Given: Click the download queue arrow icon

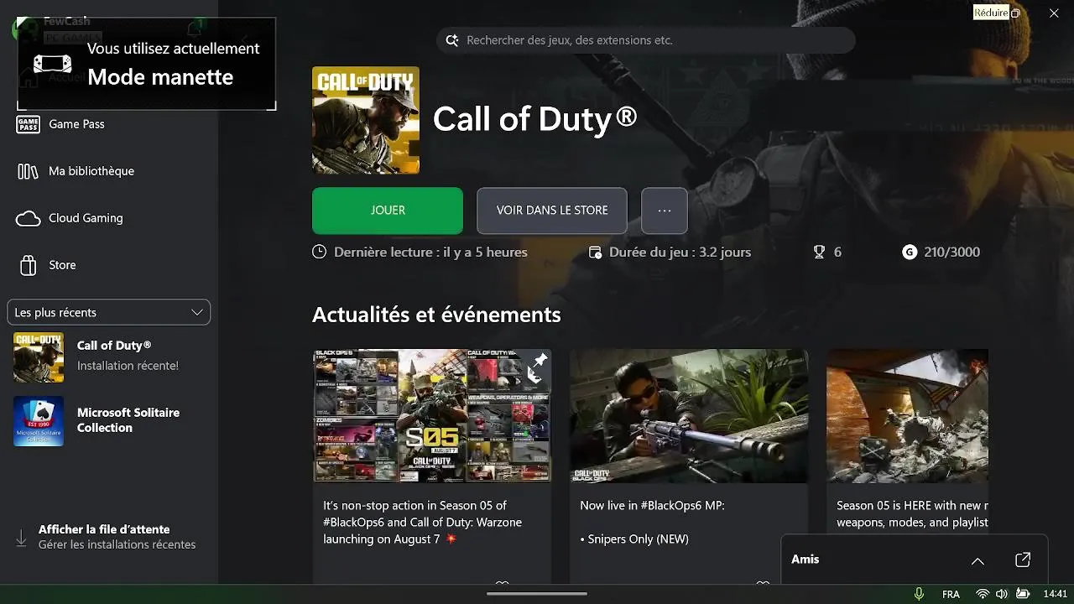Looking at the screenshot, I should tap(22, 537).
